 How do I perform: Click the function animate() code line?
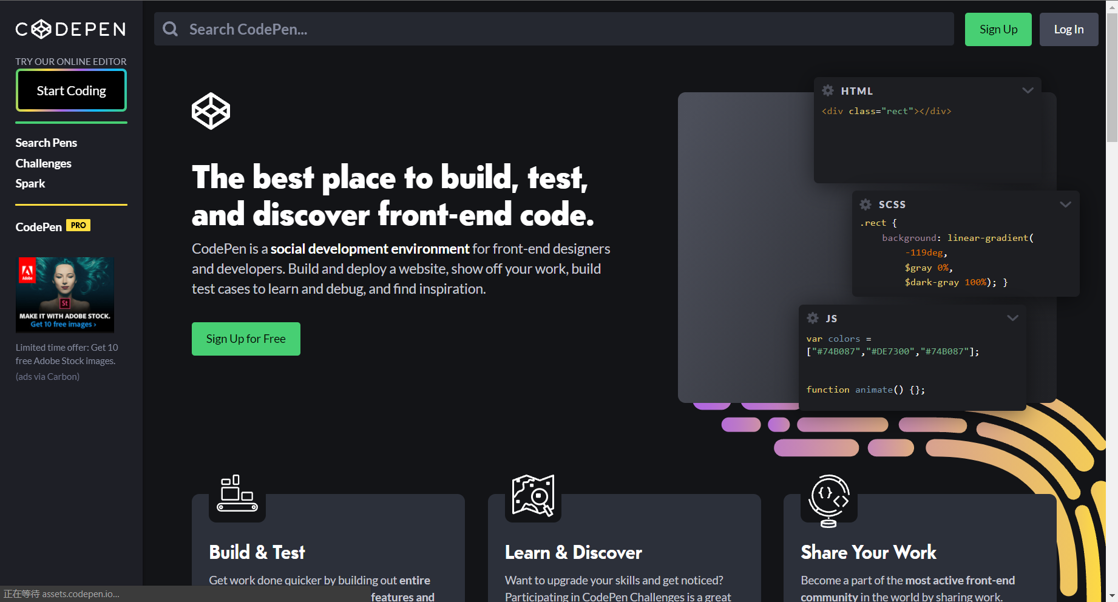(866, 390)
